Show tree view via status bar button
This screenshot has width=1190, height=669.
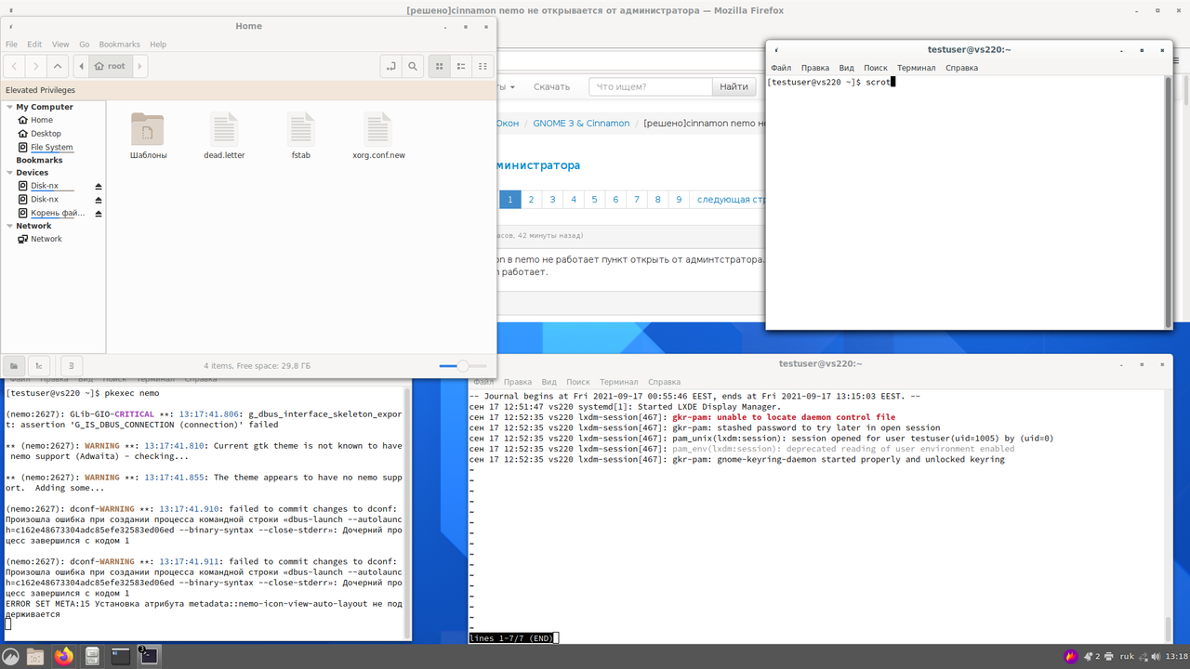38,366
